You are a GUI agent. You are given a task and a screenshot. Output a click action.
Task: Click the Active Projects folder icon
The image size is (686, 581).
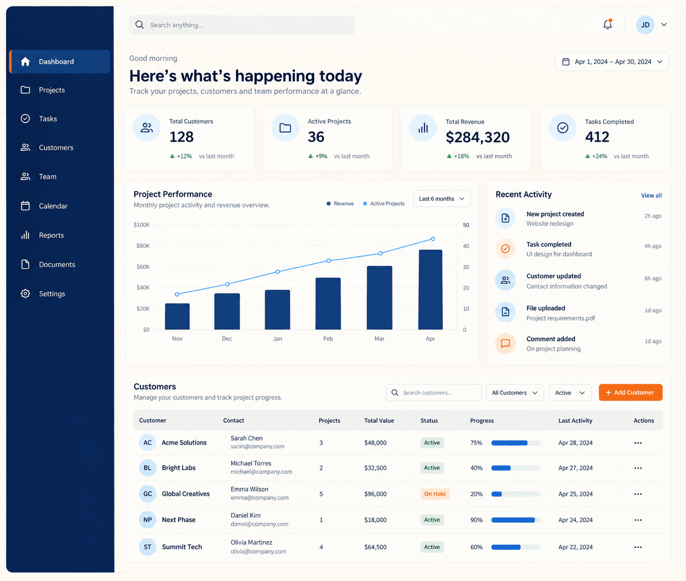pyautogui.click(x=285, y=128)
